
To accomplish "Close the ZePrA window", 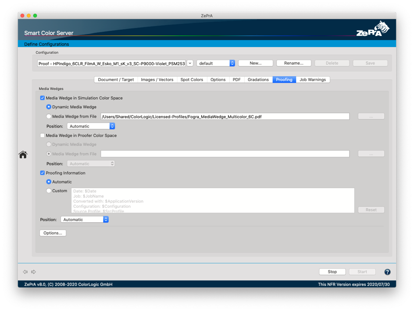I will point(22,16).
